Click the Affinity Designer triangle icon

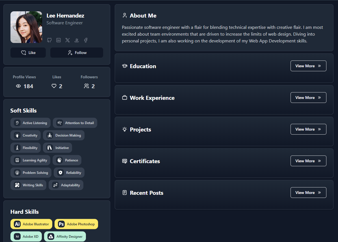51,237
